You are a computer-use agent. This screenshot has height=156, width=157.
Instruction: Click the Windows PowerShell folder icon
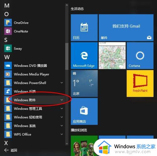click(x=8, y=83)
